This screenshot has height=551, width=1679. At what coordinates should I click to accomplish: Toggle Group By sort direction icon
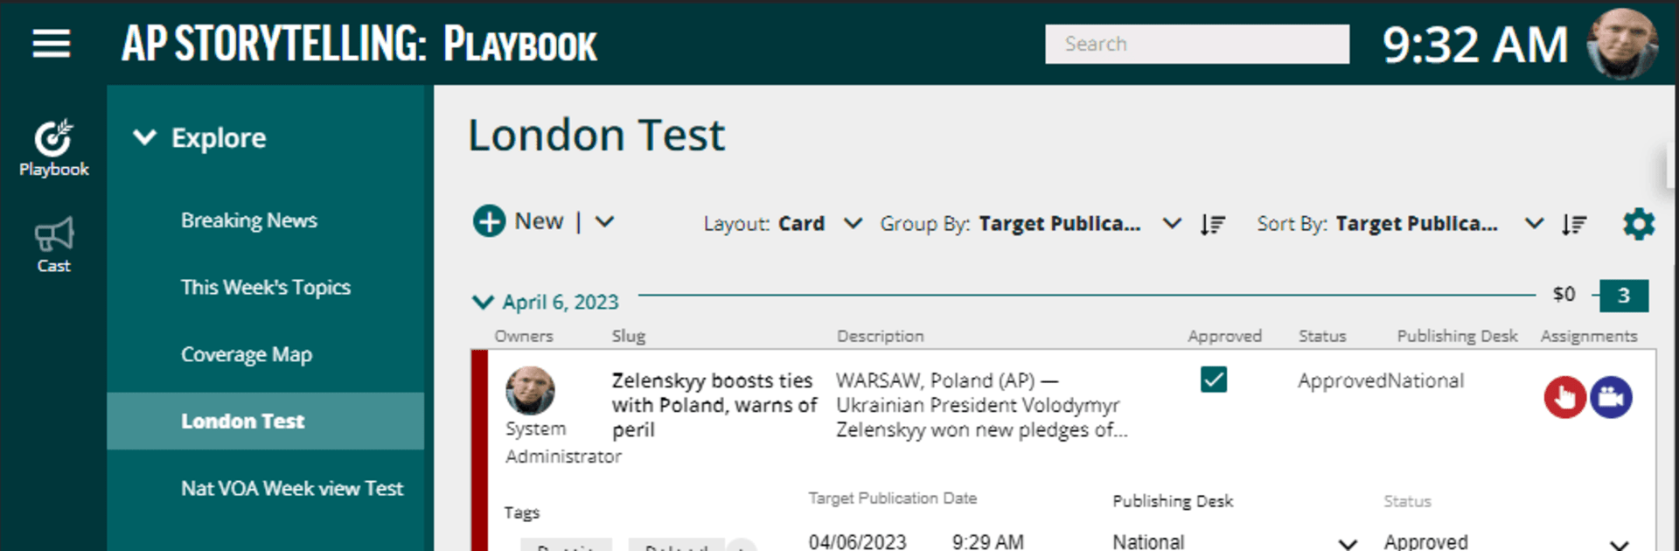(x=1213, y=225)
